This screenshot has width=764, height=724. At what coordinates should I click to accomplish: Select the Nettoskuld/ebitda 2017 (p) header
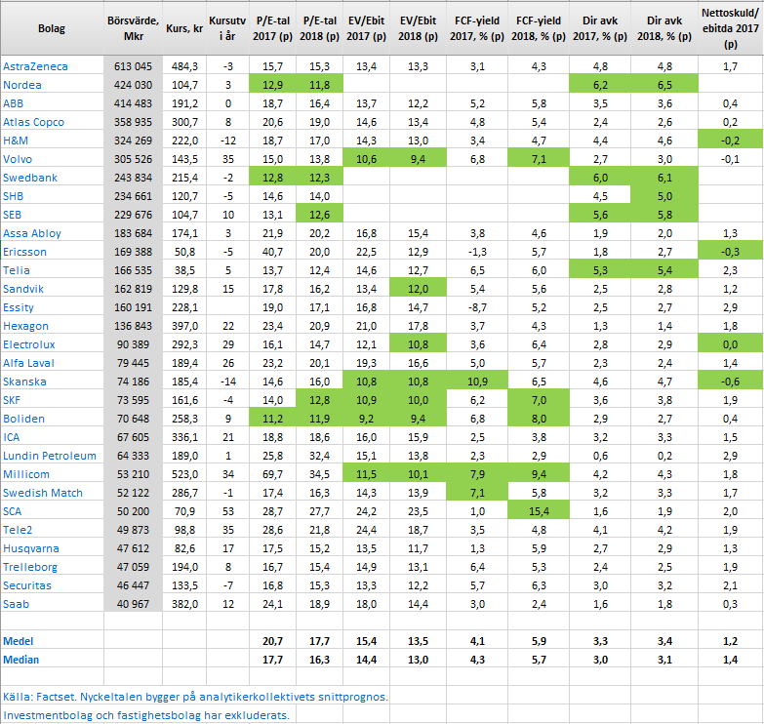pyautogui.click(x=731, y=28)
